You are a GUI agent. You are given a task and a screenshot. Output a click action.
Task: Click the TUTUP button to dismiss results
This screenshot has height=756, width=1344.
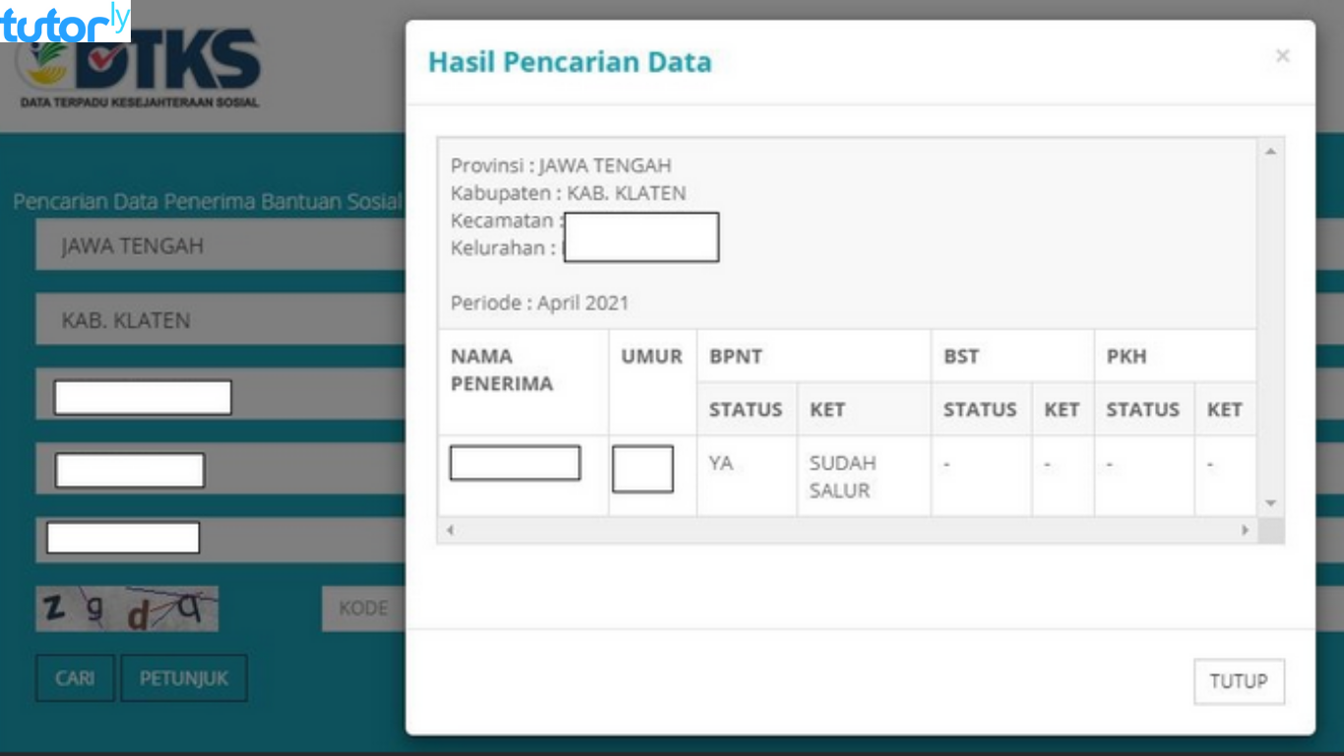[x=1239, y=680]
